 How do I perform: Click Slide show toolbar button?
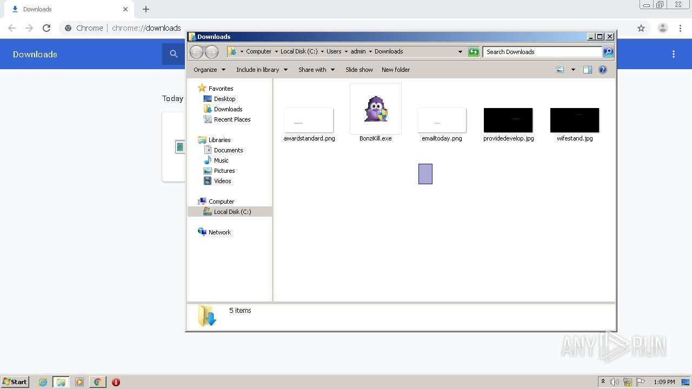[x=359, y=70]
